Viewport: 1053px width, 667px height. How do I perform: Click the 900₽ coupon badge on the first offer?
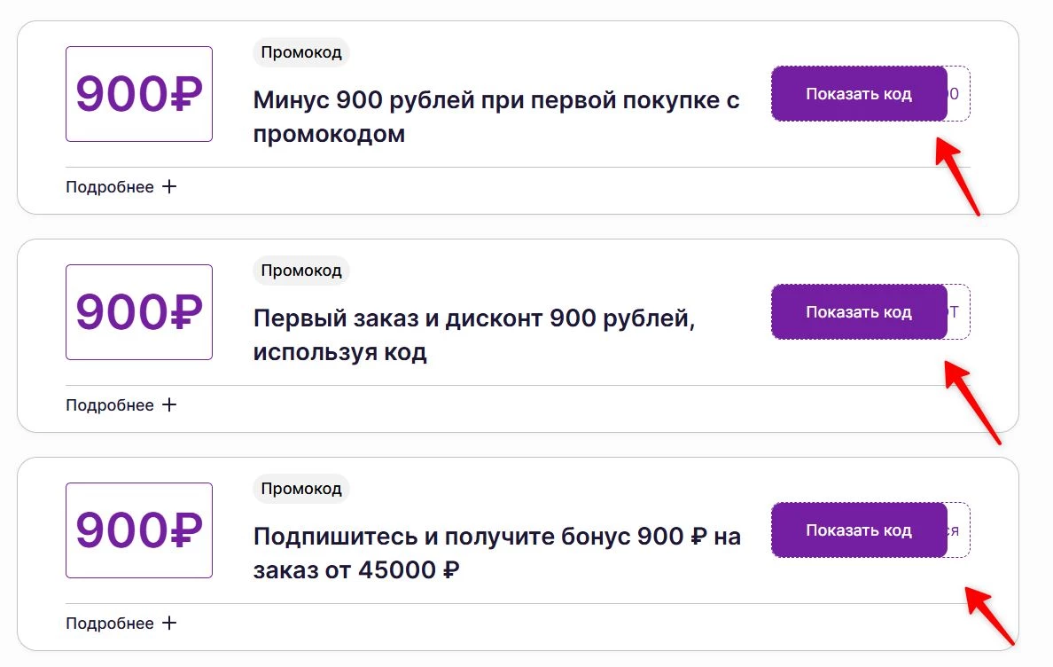pyautogui.click(x=138, y=93)
